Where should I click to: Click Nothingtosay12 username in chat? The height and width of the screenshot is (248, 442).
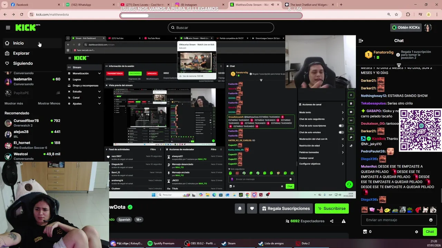pos(374,96)
